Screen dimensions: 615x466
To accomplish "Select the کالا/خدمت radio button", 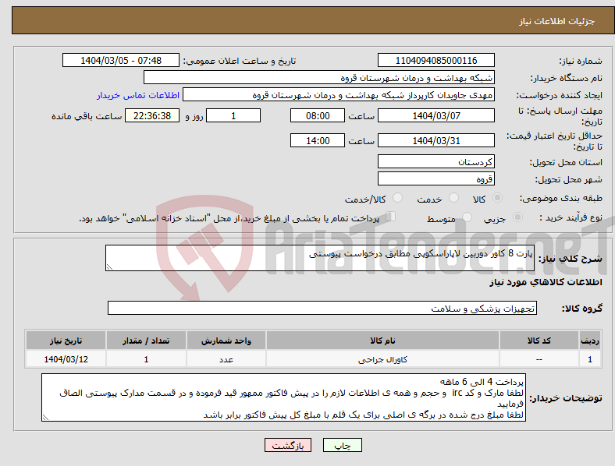I will coord(398,198).
